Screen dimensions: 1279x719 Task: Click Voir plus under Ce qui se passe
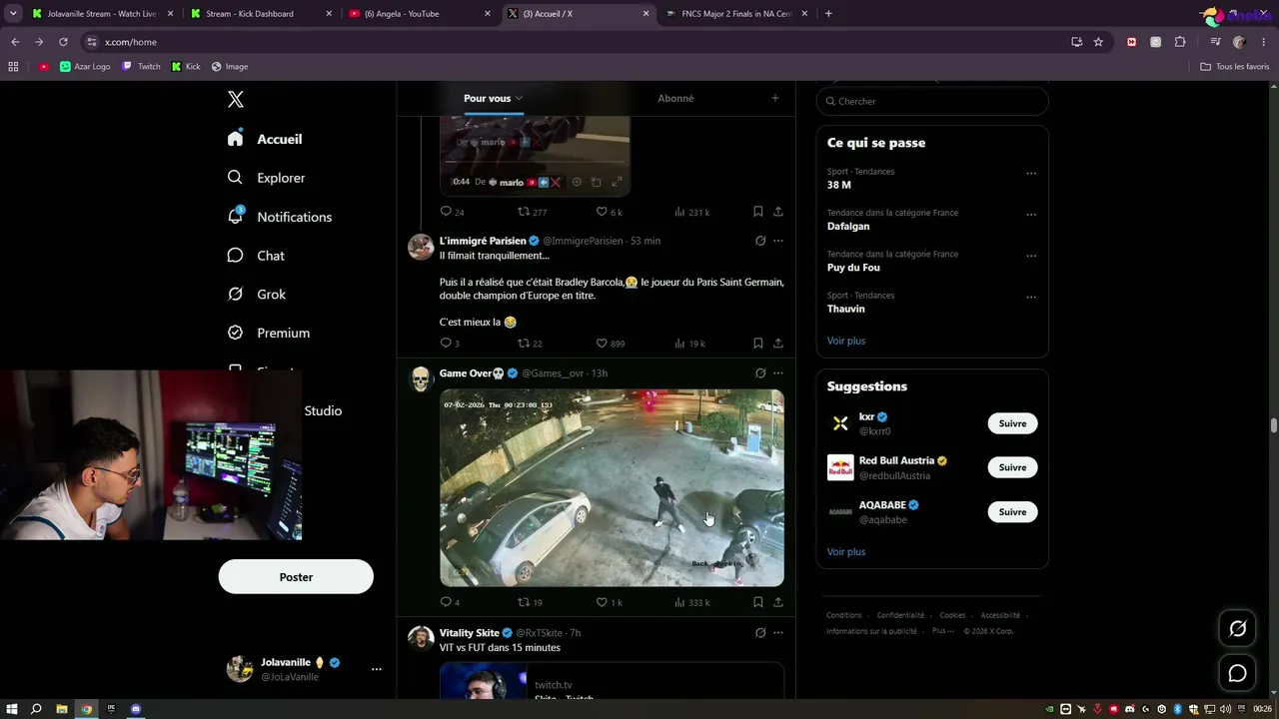tap(846, 341)
